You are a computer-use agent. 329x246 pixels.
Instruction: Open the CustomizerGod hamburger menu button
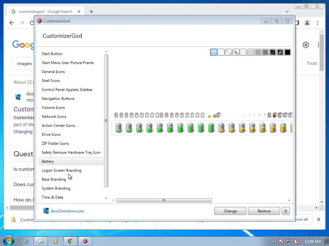pos(286,211)
